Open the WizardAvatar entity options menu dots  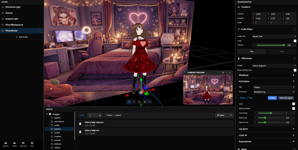[x=40, y=31]
